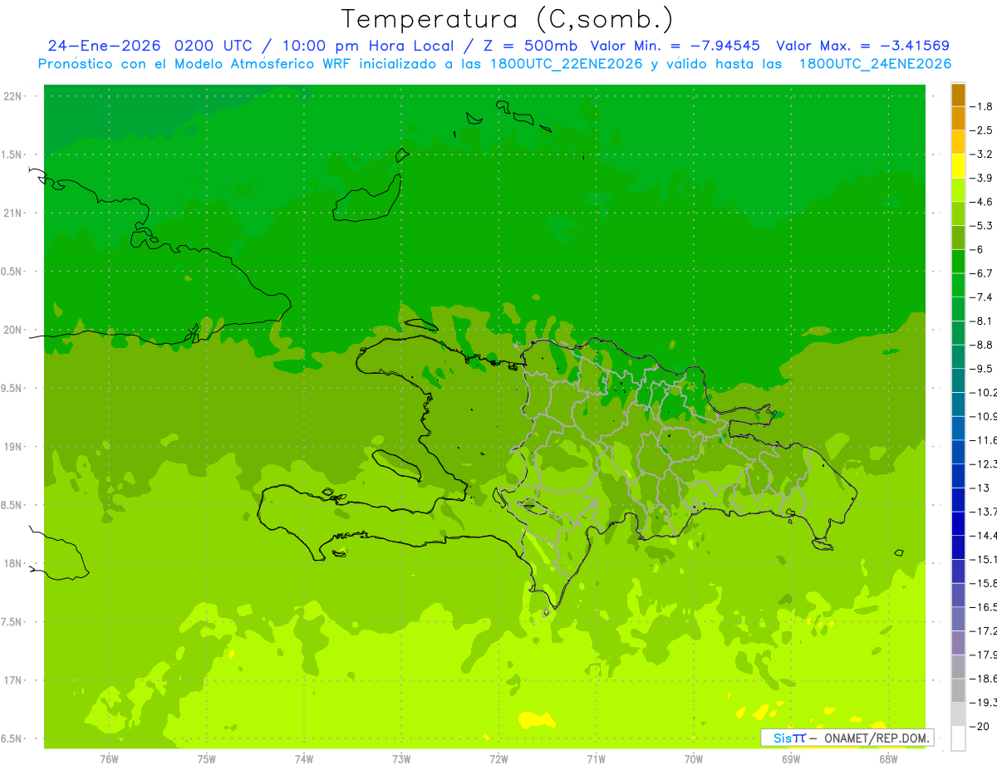Select the swatch between -6.7 and -7.4
Screen dimensions: 997x770
tap(958, 286)
